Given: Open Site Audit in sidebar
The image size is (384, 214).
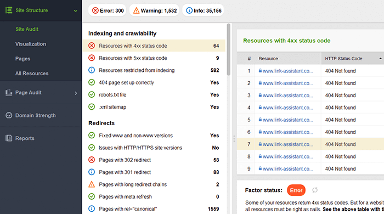Looking at the screenshot, I should [27, 29].
